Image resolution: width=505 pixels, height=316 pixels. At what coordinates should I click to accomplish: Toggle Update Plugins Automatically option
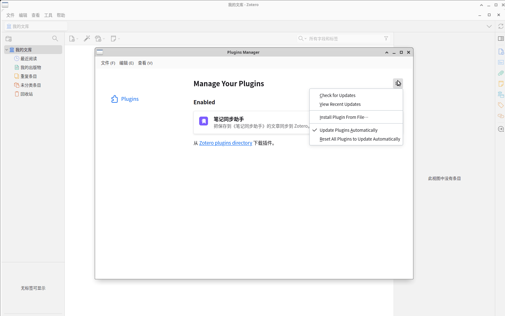tap(356, 130)
